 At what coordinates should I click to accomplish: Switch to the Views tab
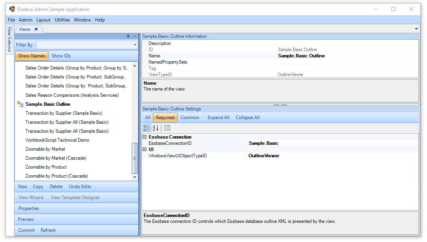25,29
